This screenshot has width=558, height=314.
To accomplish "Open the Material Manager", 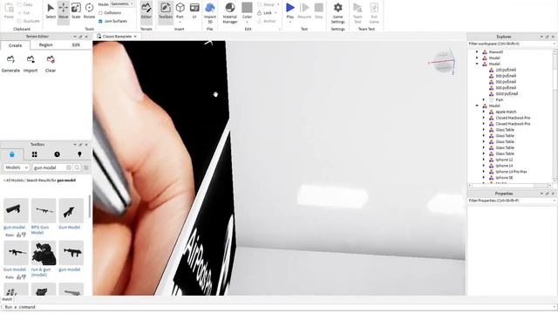I will point(230,13).
